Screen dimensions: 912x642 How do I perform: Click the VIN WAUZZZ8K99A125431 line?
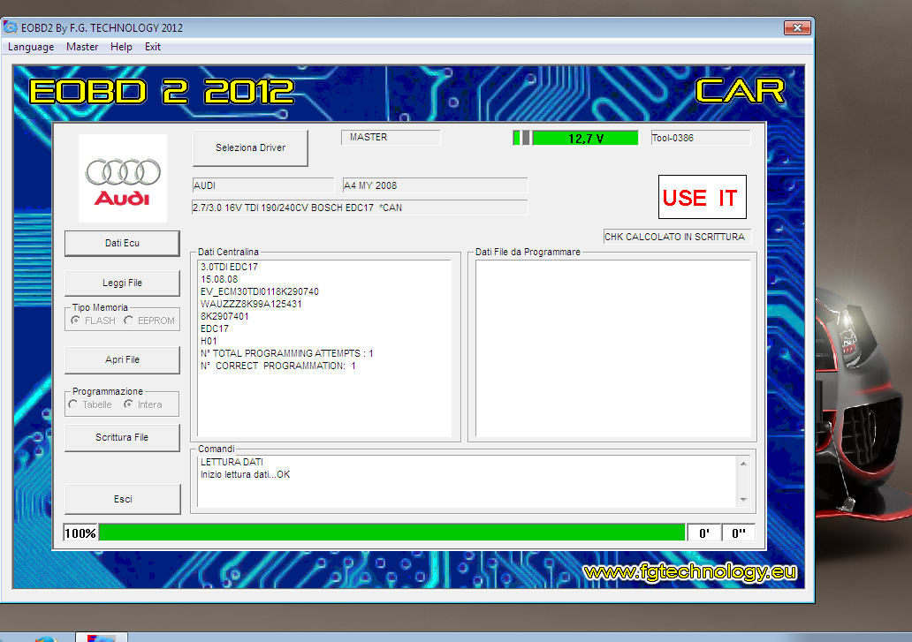click(x=251, y=304)
